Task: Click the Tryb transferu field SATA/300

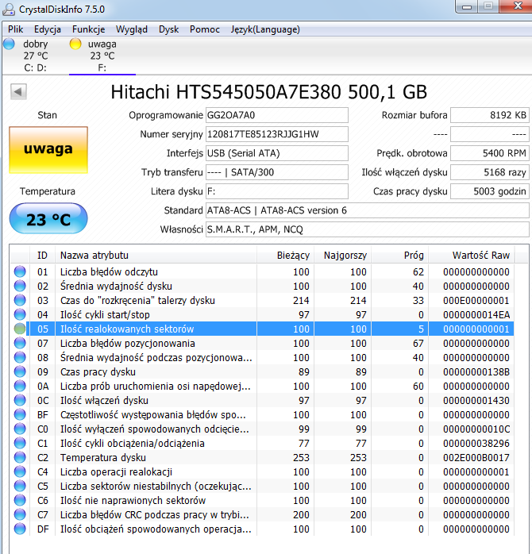Action: tap(277, 172)
